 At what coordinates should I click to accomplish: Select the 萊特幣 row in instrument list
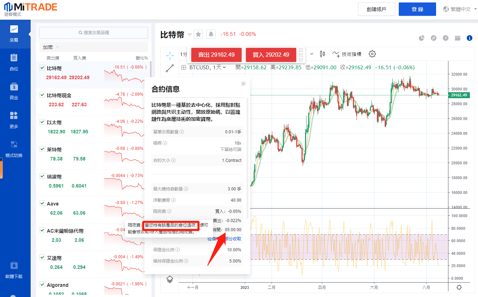point(93,156)
